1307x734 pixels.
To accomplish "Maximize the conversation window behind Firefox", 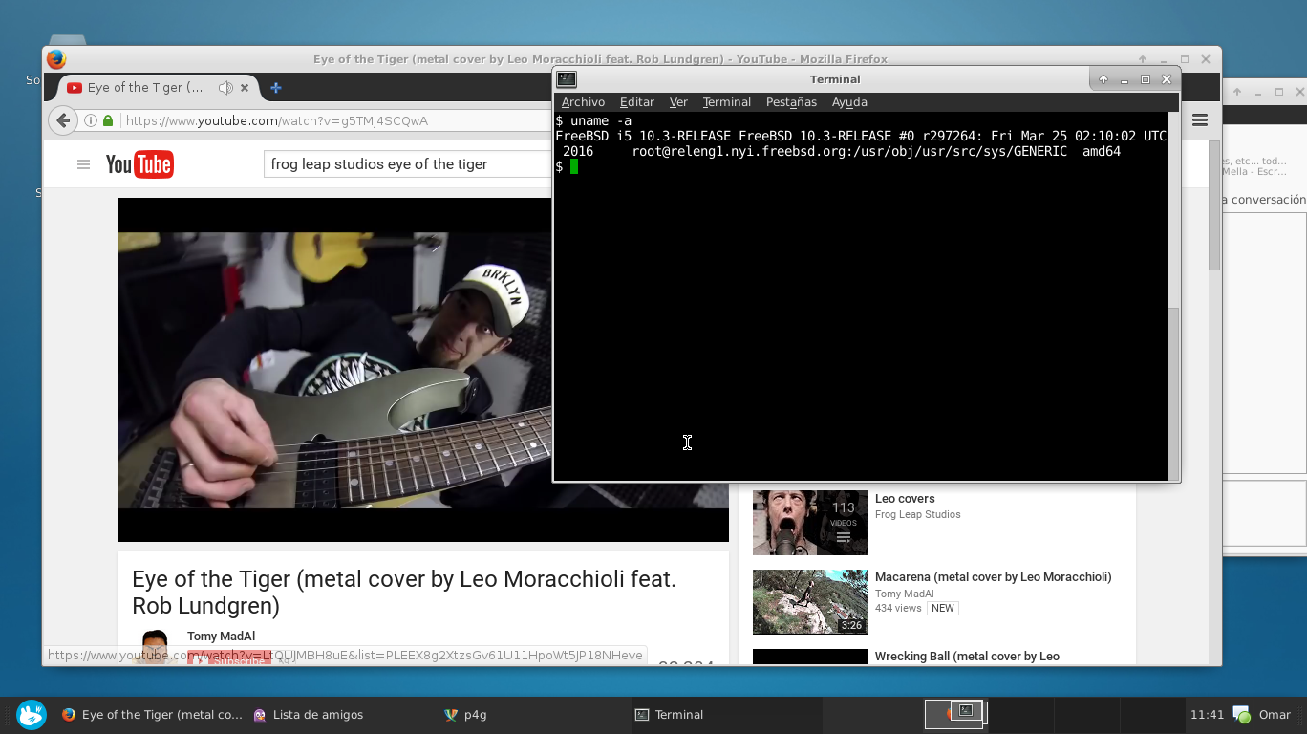I will click(x=1279, y=92).
